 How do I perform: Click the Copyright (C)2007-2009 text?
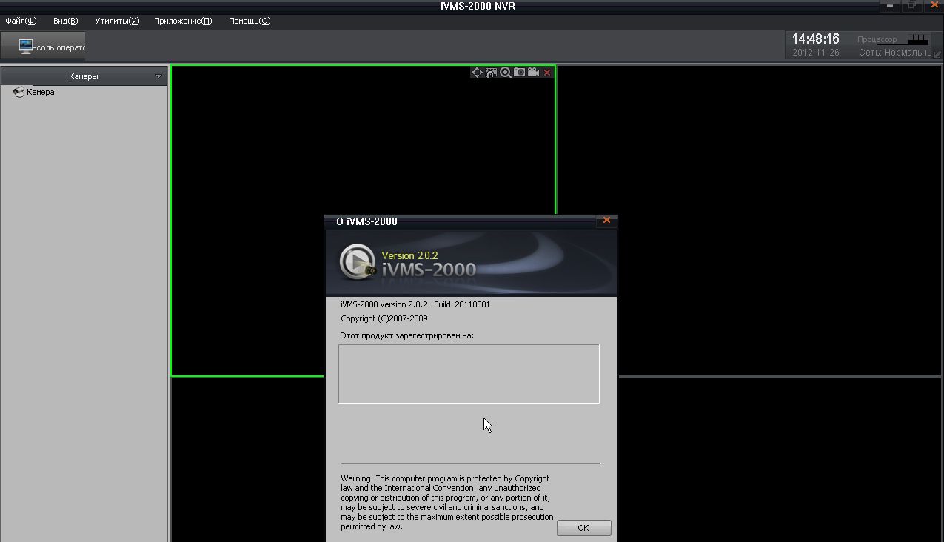pyautogui.click(x=384, y=318)
